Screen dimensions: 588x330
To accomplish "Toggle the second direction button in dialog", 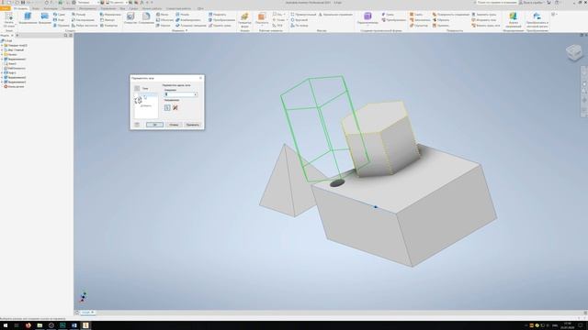I will 175,108.
